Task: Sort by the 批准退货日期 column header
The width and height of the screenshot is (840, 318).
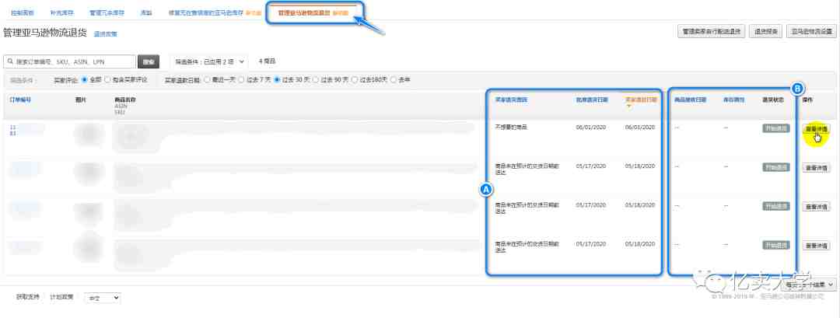Action: [x=592, y=100]
